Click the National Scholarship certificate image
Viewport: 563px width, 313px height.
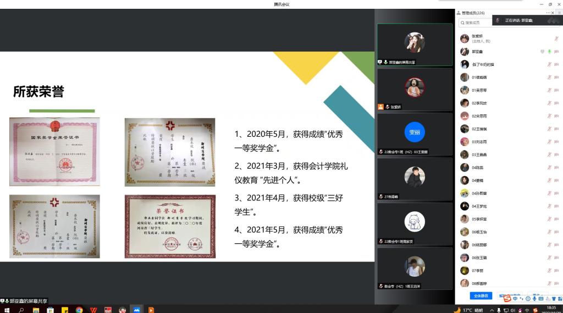coord(54,152)
